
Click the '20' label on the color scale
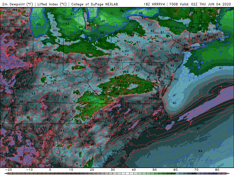click(x=92, y=170)
